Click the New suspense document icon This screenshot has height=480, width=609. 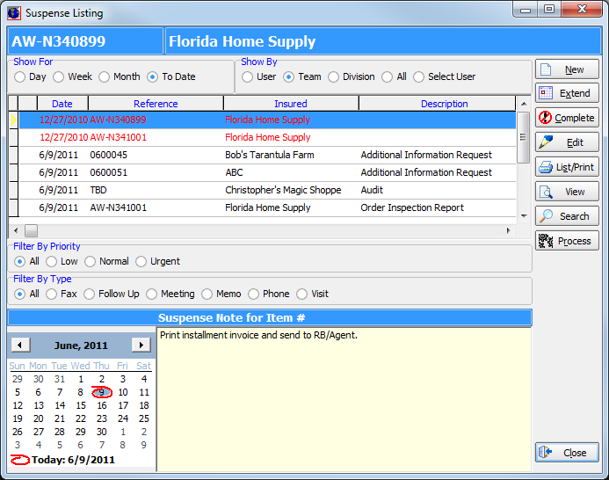pyautogui.click(x=546, y=69)
